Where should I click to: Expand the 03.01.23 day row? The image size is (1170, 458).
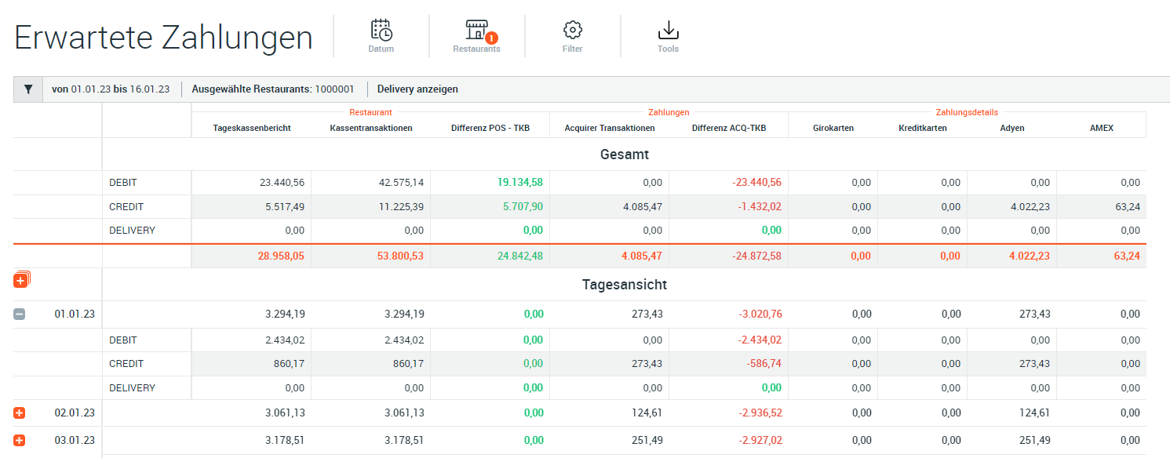pyautogui.click(x=20, y=441)
